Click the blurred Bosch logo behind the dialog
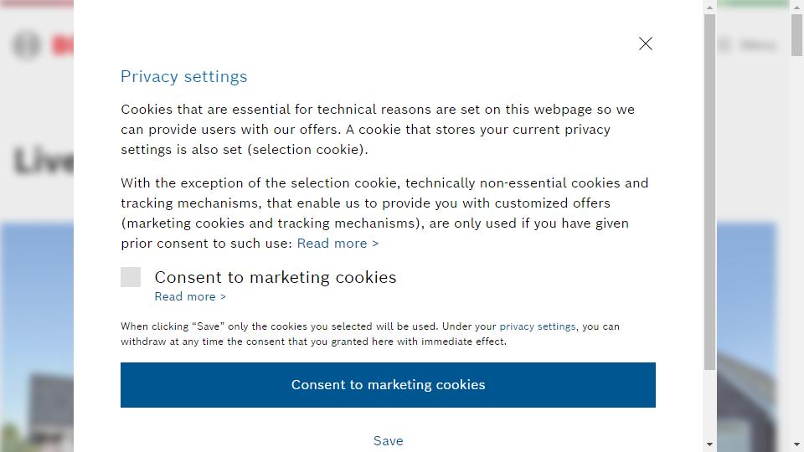 pyautogui.click(x=42, y=45)
